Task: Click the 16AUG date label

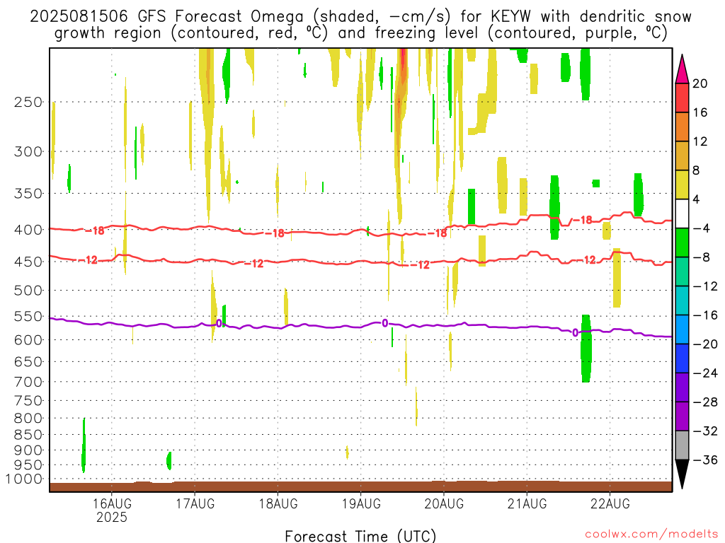Action: (x=112, y=503)
